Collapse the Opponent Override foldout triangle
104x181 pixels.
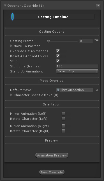(5, 6)
